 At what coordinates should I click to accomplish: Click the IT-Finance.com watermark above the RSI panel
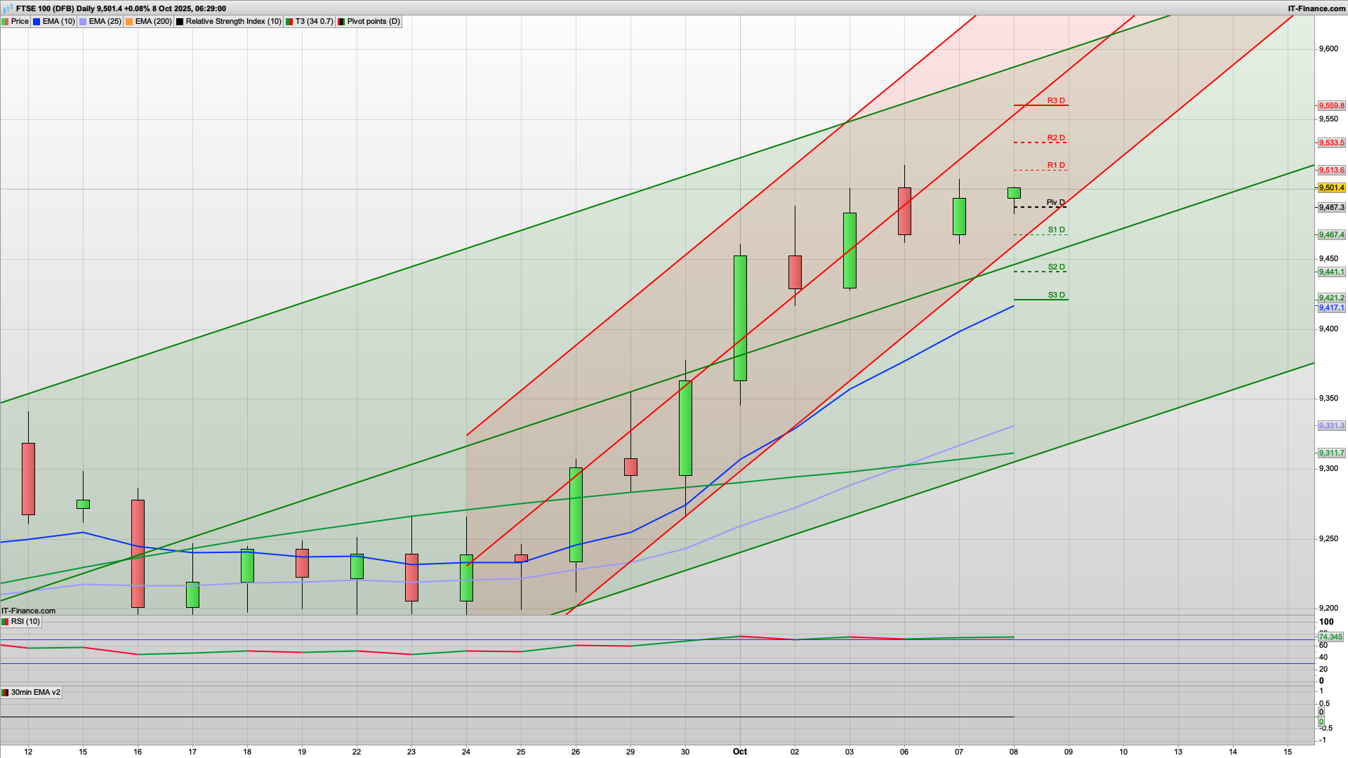(28, 611)
